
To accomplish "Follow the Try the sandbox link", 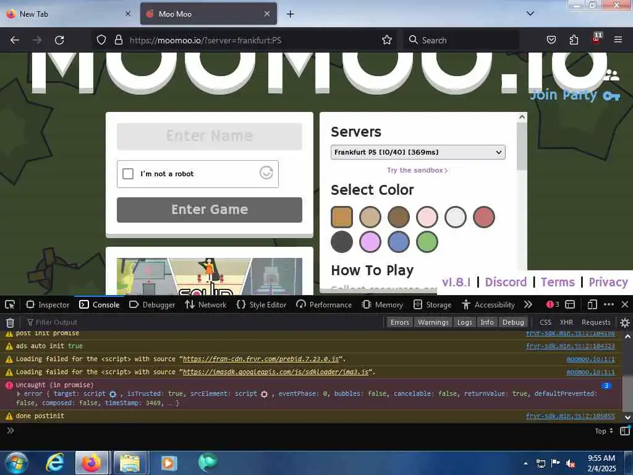I will coord(417,171).
